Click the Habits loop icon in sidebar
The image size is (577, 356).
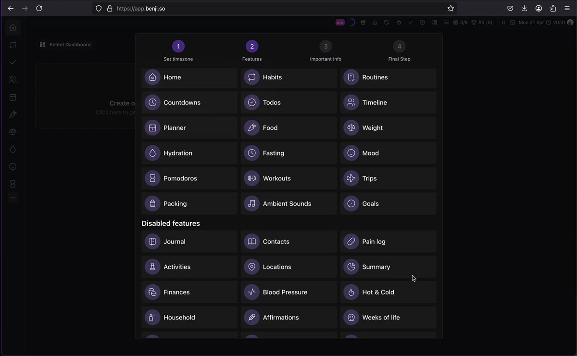coord(13,45)
